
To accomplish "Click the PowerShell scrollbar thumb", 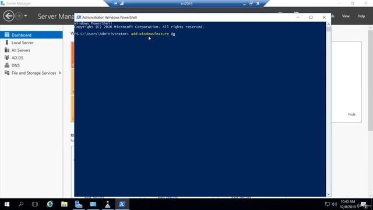I will pyautogui.click(x=329, y=29).
